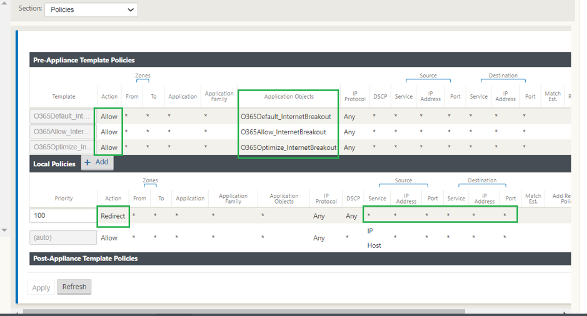Click the Apply button
Screen dimensions: 587x316
(41, 287)
